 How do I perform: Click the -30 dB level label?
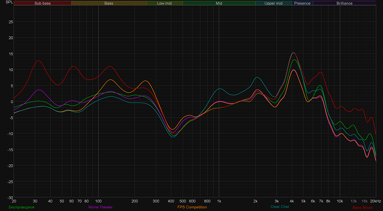click(10, 198)
